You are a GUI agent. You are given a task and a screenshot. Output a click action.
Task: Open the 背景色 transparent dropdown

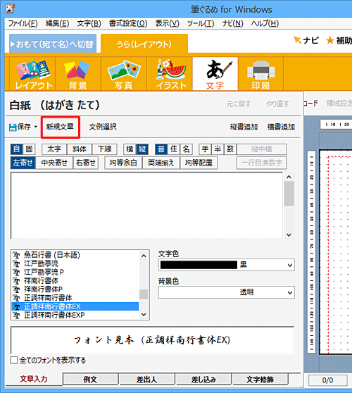pos(227,292)
